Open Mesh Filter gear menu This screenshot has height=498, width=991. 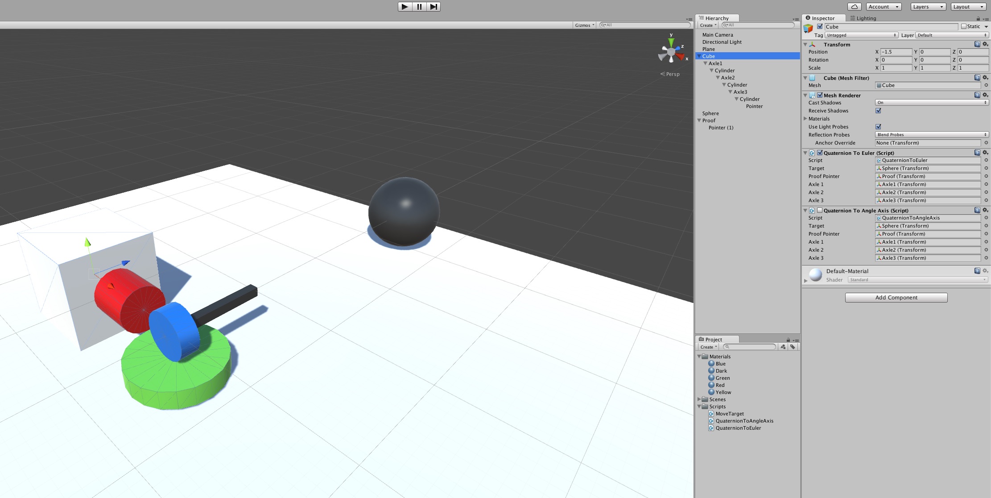[985, 78]
